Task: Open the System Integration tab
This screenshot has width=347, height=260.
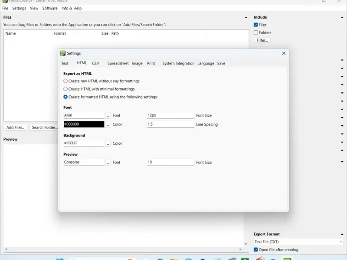Action: click(x=178, y=63)
